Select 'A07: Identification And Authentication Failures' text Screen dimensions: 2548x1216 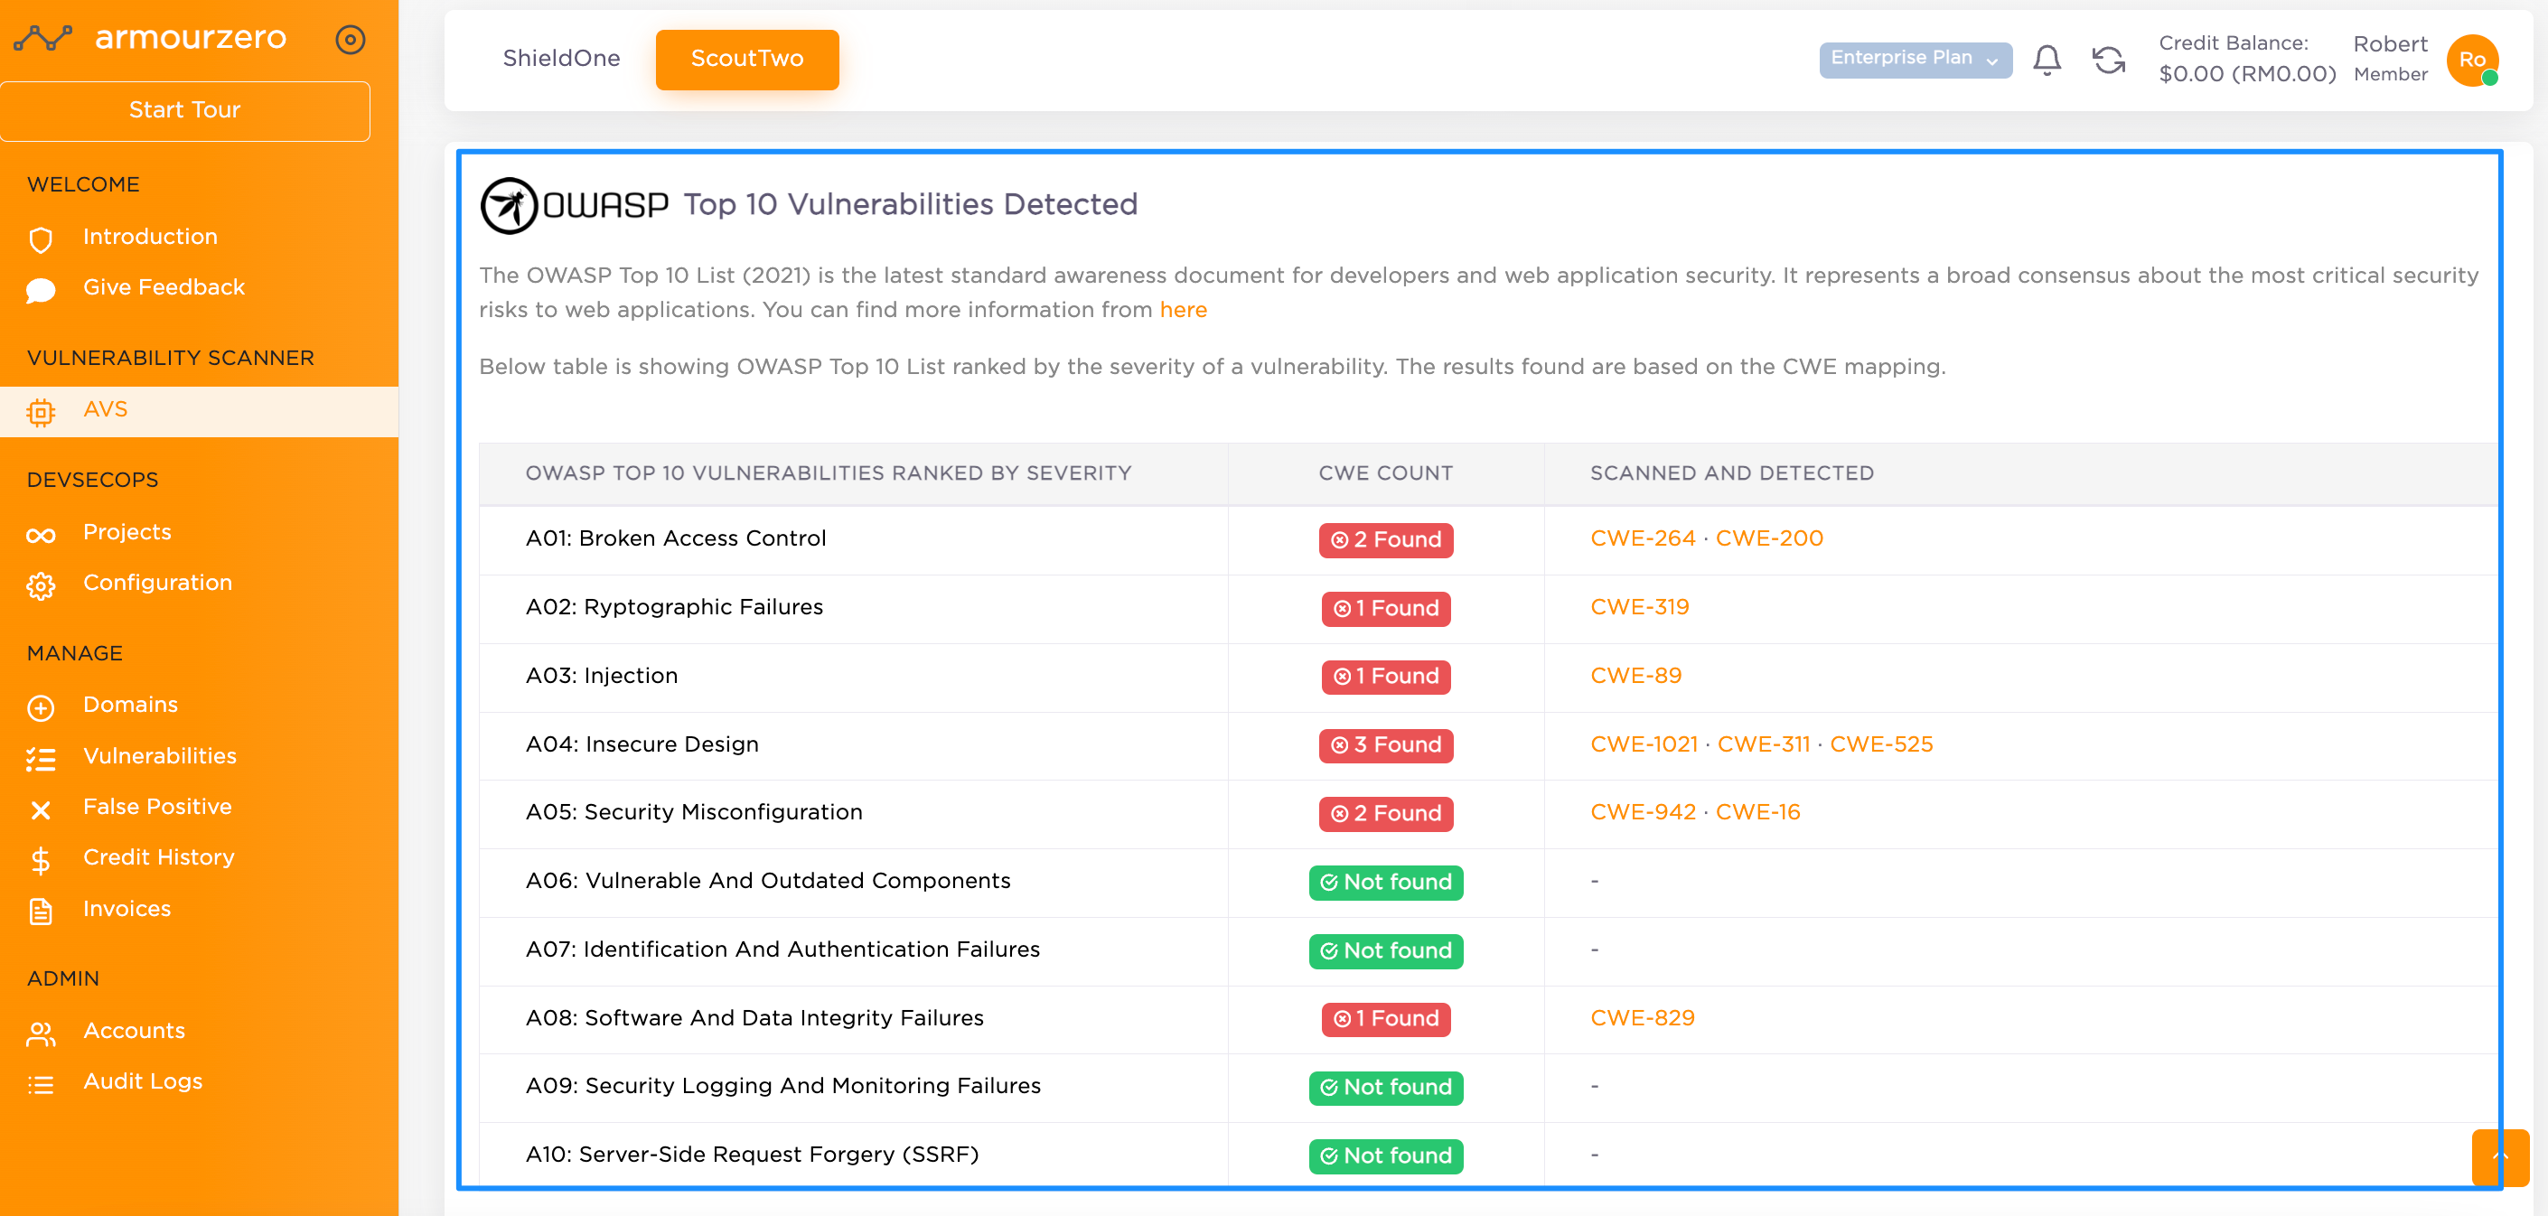[782, 949]
